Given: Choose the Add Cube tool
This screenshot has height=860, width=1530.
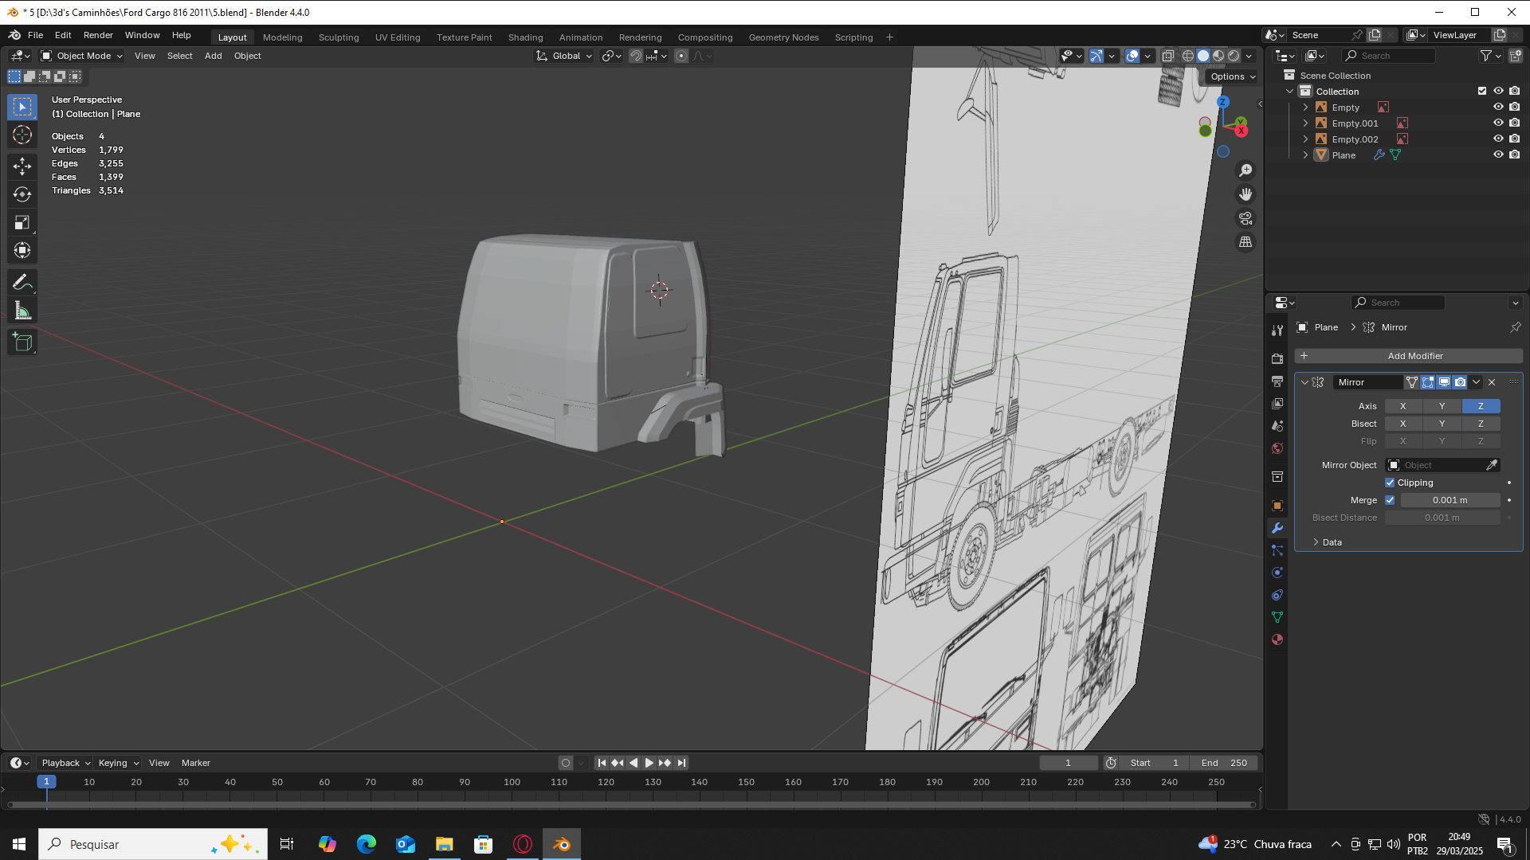Looking at the screenshot, I should (x=22, y=342).
